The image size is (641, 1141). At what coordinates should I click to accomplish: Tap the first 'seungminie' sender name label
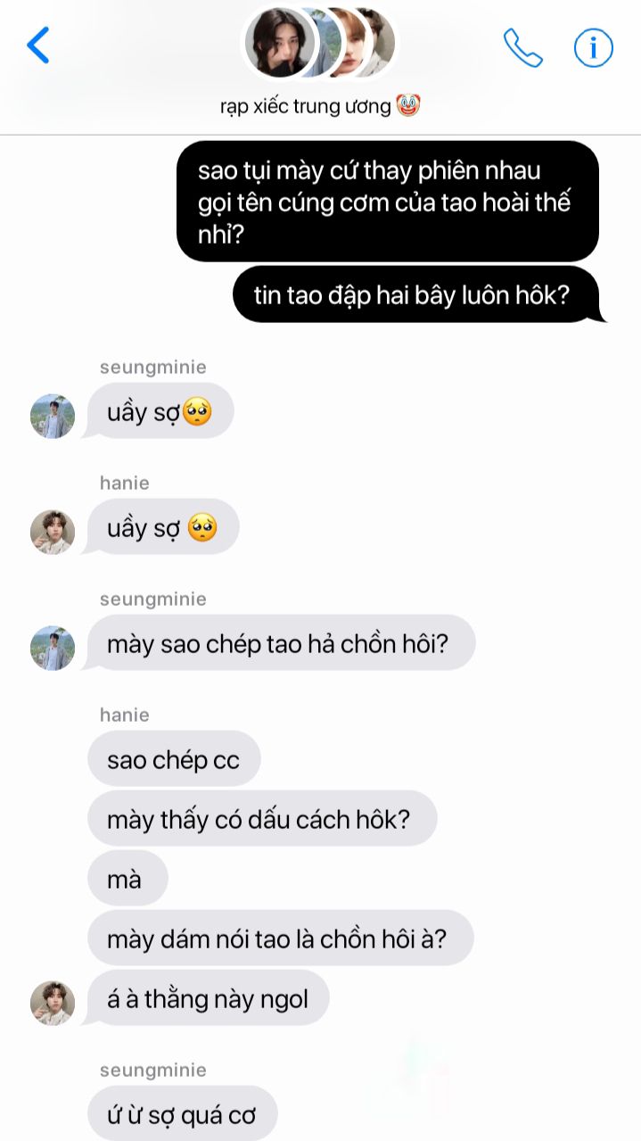point(153,367)
